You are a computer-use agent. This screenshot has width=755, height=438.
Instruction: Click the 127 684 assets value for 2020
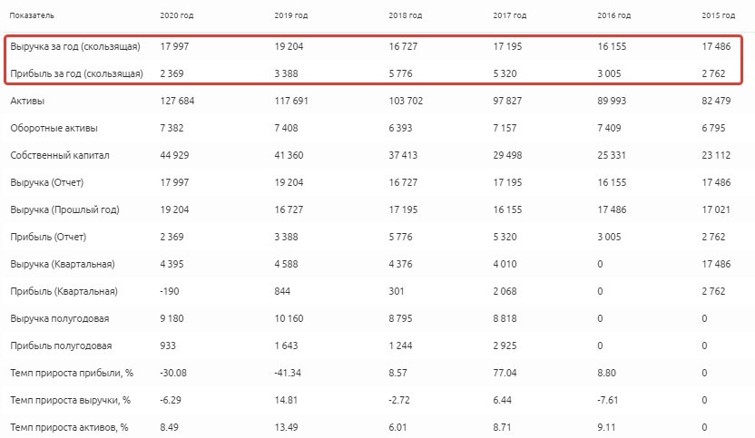click(x=179, y=101)
